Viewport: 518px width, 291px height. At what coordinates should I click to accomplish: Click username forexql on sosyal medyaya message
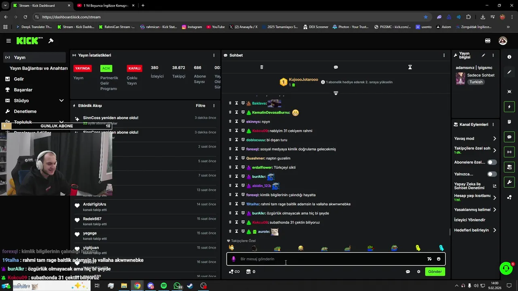click(252, 149)
